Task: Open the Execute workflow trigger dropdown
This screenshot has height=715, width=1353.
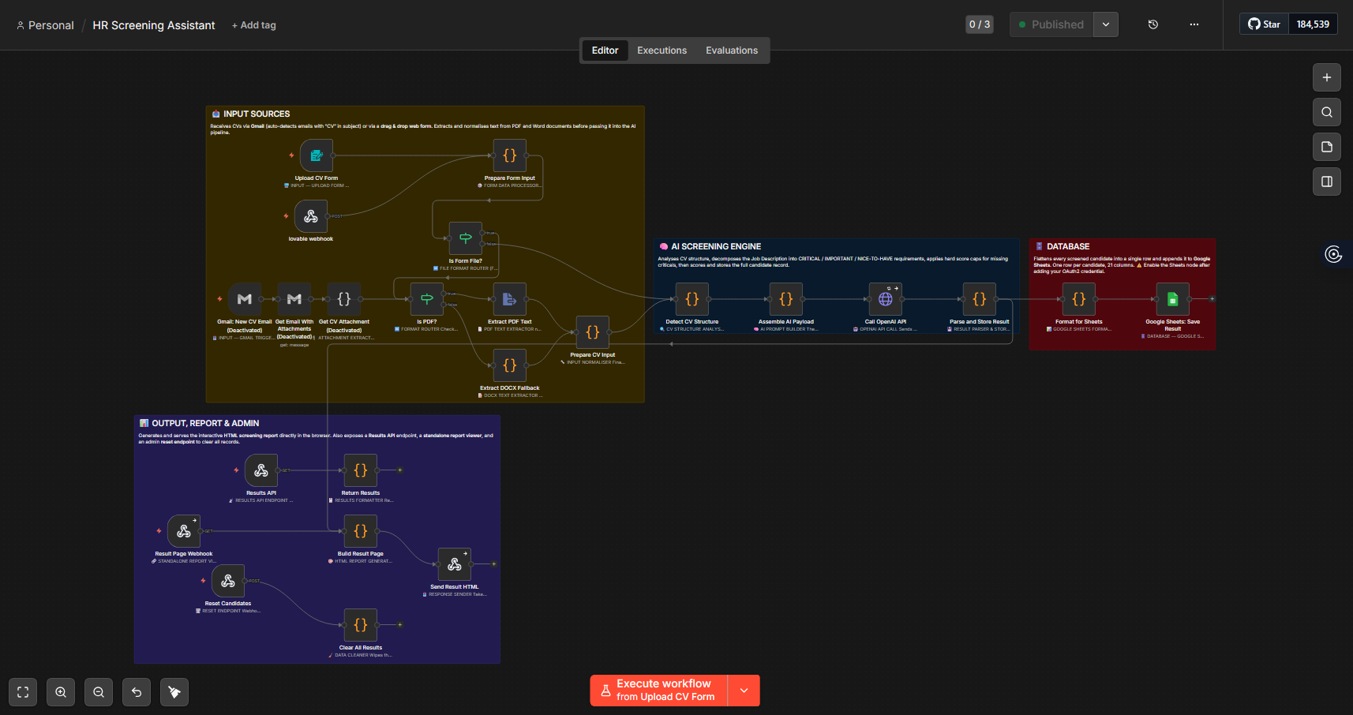Action: pos(744,691)
